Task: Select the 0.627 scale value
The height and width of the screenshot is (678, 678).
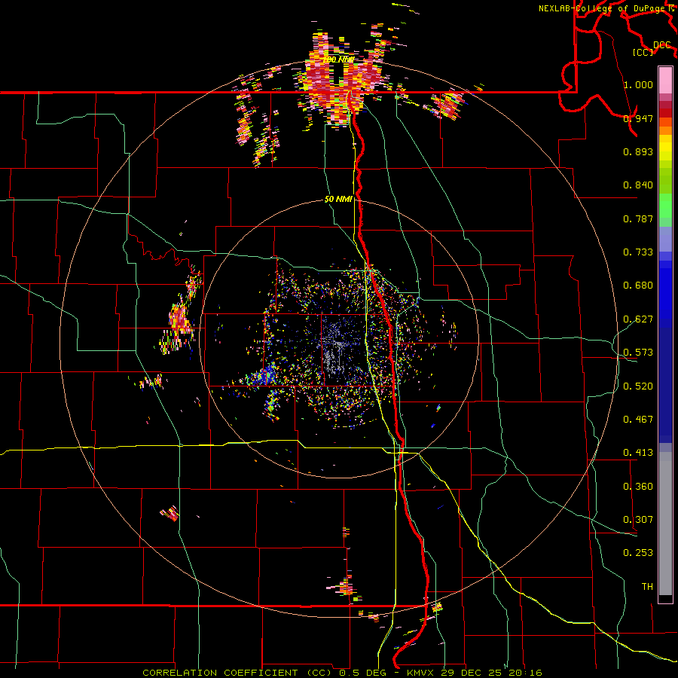Action: coord(638,319)
